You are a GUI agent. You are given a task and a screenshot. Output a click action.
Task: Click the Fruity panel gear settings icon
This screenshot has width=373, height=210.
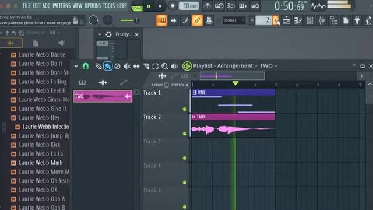[108, 34]
